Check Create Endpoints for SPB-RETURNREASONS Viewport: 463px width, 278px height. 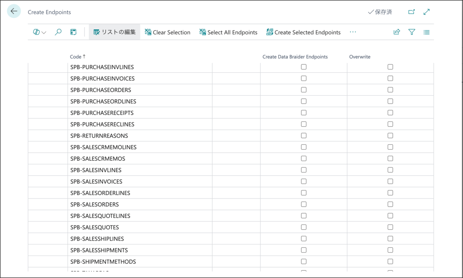coord(304,136)
